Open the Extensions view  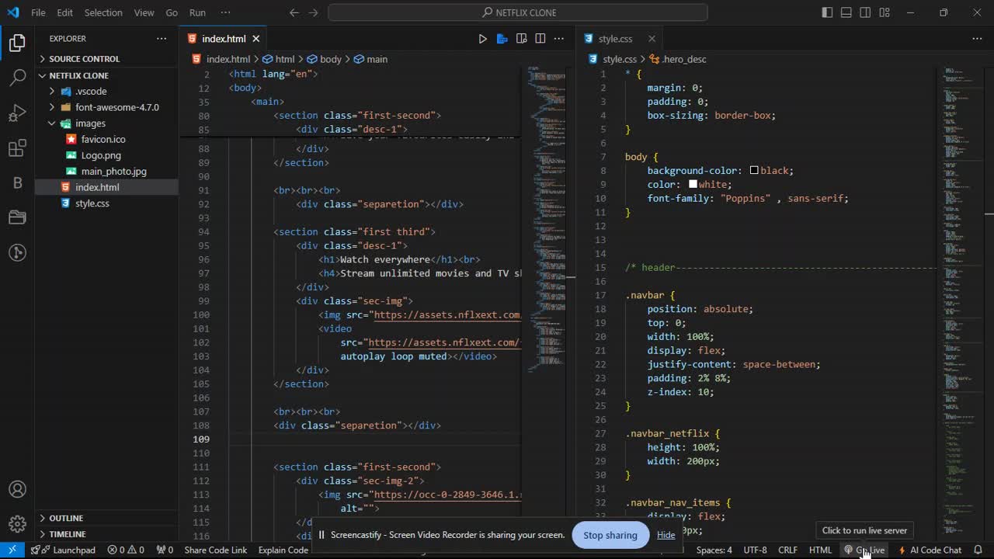click(x=17, y=148)
